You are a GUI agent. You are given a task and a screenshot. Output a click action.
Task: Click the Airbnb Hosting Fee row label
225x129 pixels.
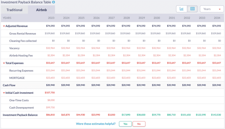[x=22, y=55]
